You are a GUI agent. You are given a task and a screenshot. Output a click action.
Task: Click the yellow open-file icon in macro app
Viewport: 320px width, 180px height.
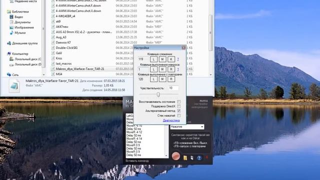[x=185, y=158]
